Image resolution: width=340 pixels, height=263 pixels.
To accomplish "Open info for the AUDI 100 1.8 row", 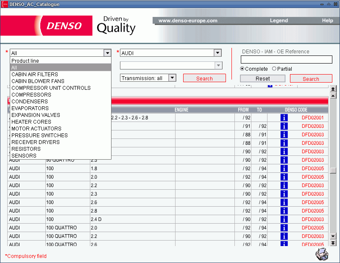I will coord(284,169).
